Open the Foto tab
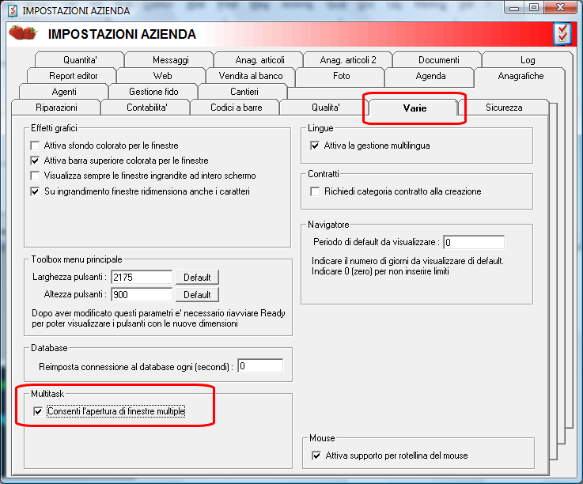The image size is (583, 484). 341,76
